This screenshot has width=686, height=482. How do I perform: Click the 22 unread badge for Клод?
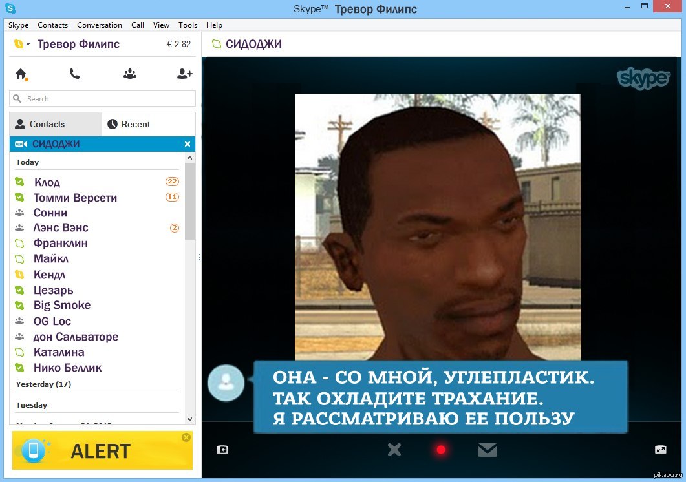(x=173, y=182)
